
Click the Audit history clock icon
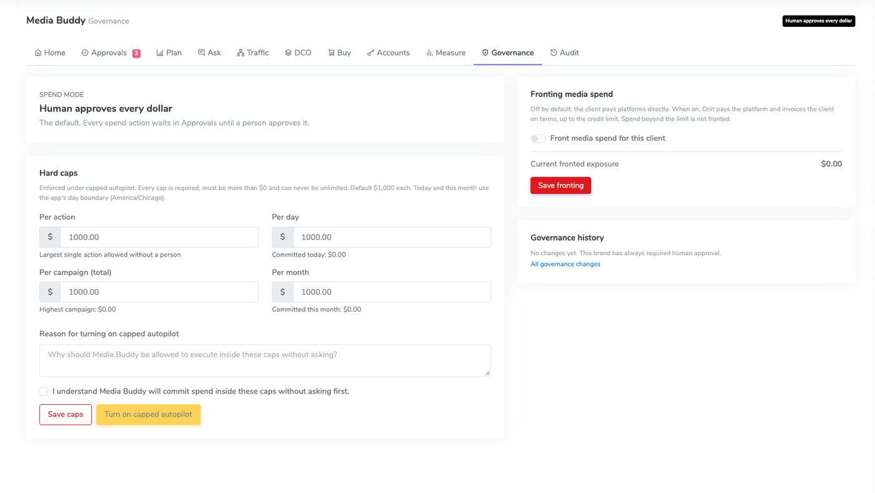(553, 53)
